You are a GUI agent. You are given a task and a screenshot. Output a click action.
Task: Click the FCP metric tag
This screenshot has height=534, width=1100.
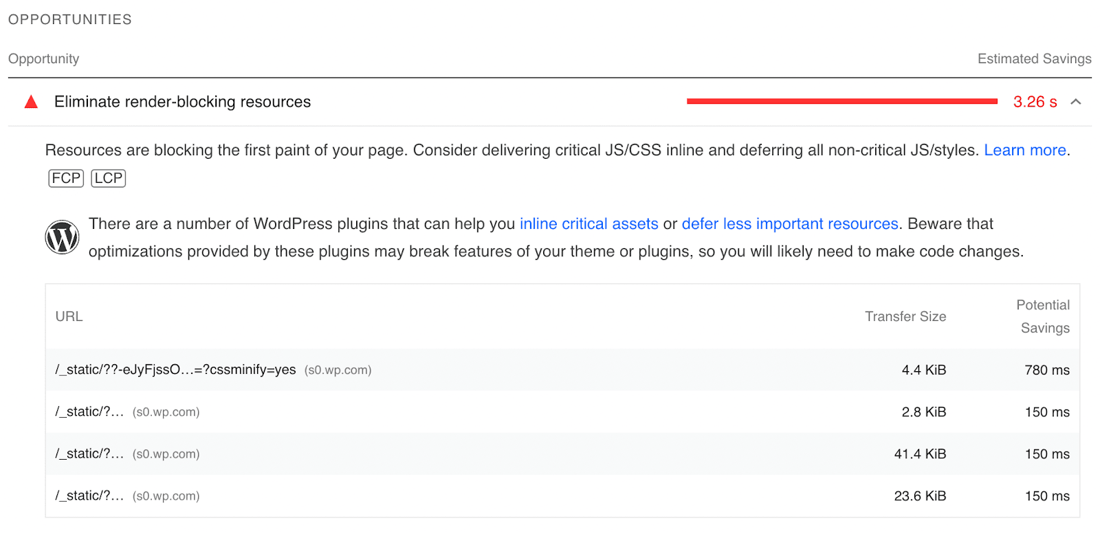pyautogui.click(x=66, y=178)
